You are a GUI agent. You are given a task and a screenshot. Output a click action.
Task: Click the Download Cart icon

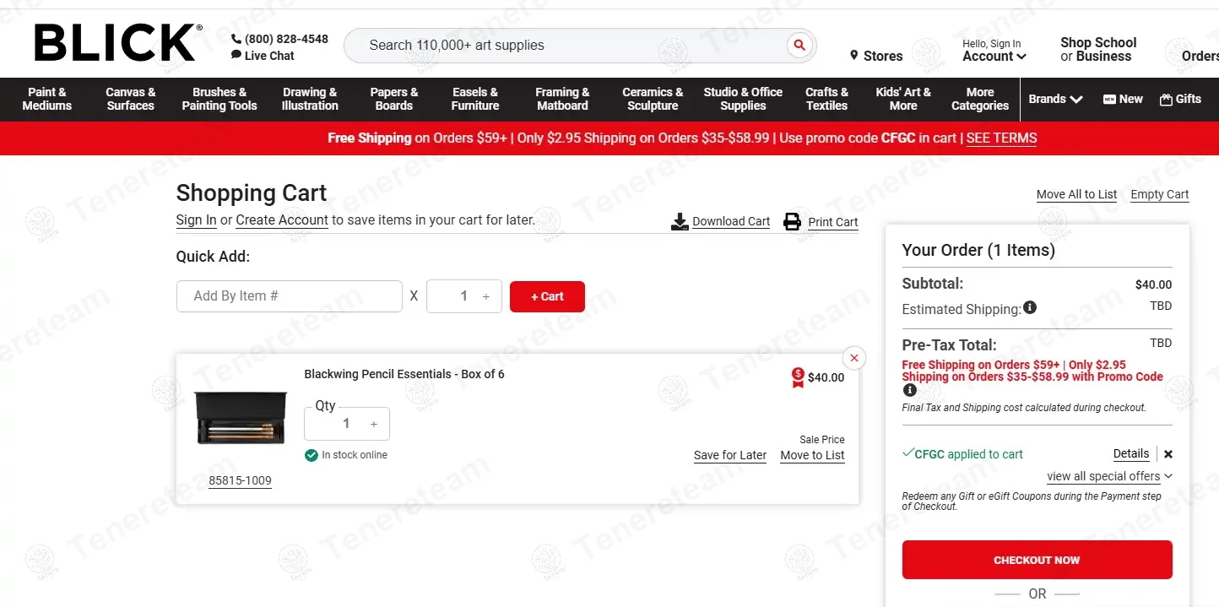click(680, 222)
